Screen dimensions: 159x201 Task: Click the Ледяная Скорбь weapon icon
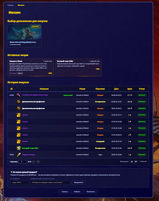(x=18, y=155)
